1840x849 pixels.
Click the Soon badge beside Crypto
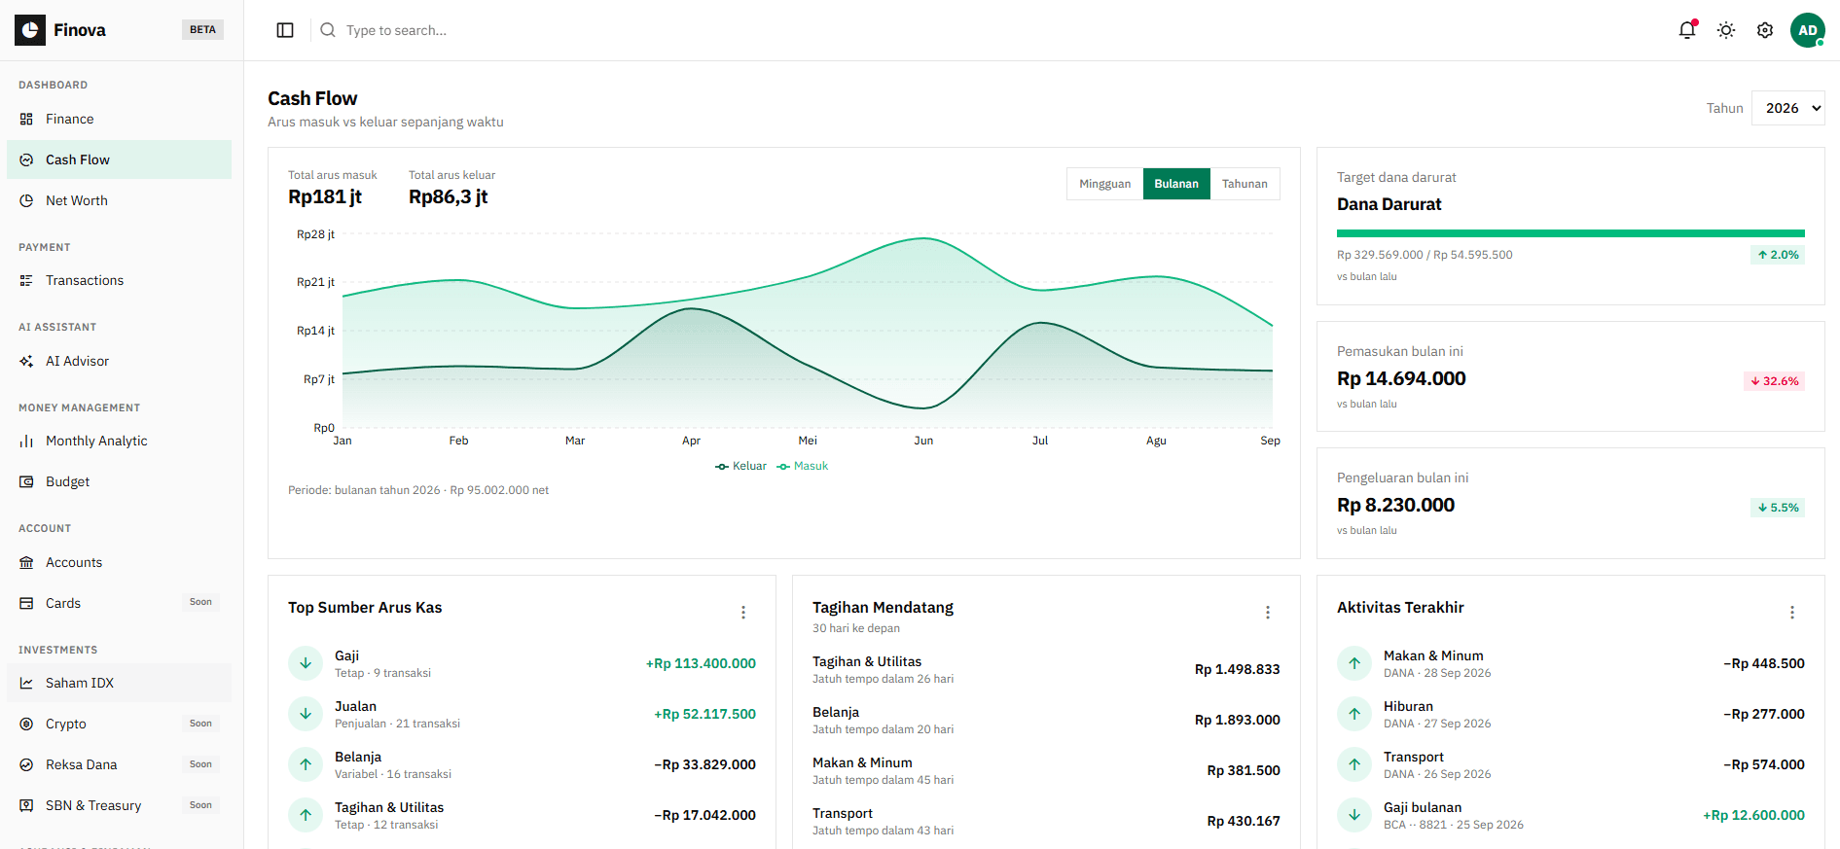200,724
